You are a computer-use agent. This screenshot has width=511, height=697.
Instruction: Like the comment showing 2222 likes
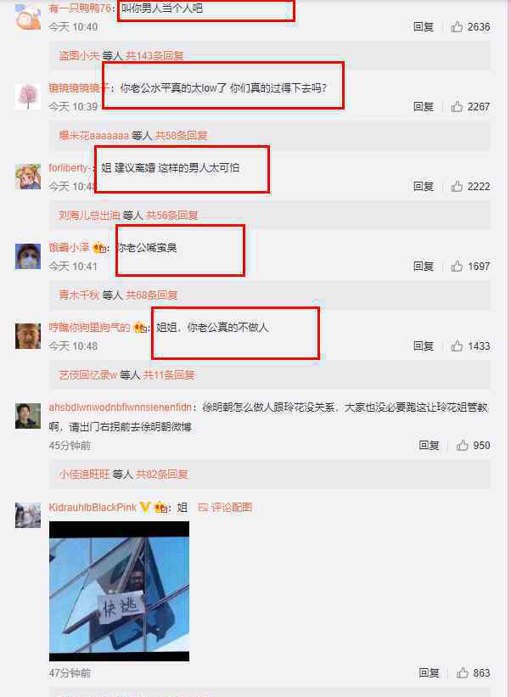(457, 186)
